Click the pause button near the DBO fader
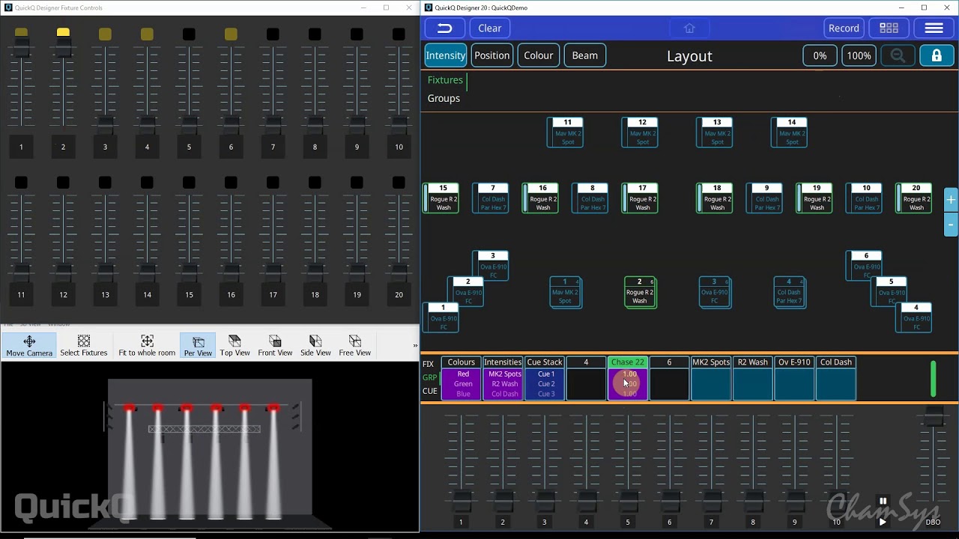 click(x=883, y=502)
